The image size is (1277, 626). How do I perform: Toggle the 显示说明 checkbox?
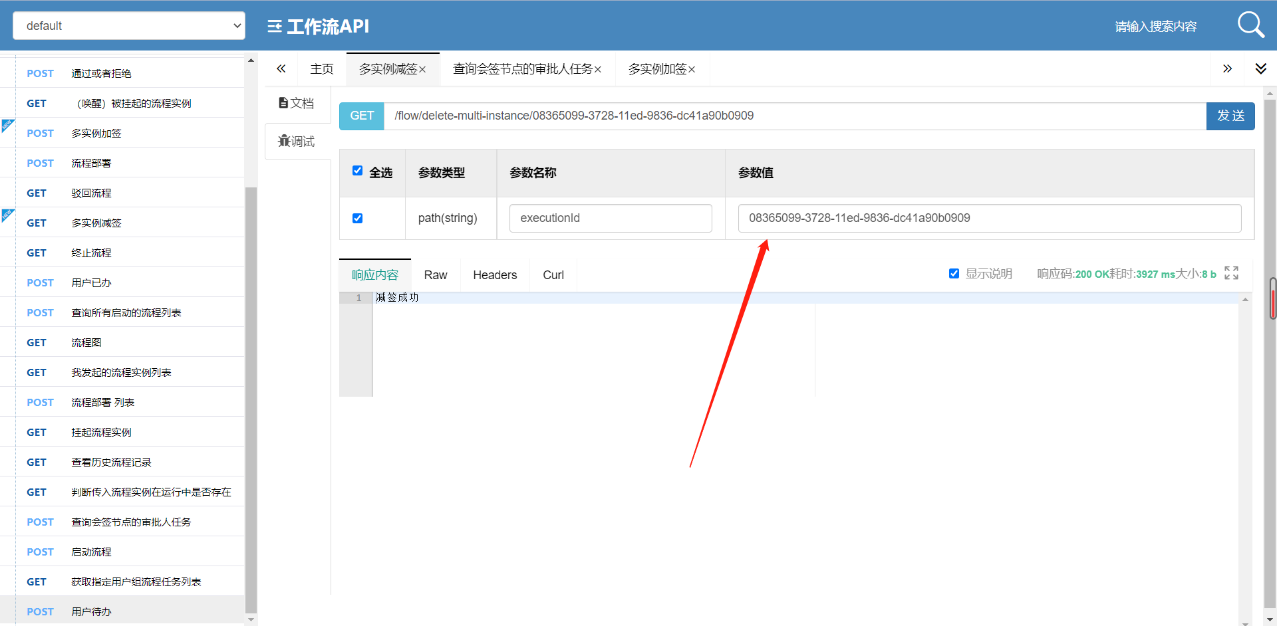pyautogui.click(x=954, y=273)
